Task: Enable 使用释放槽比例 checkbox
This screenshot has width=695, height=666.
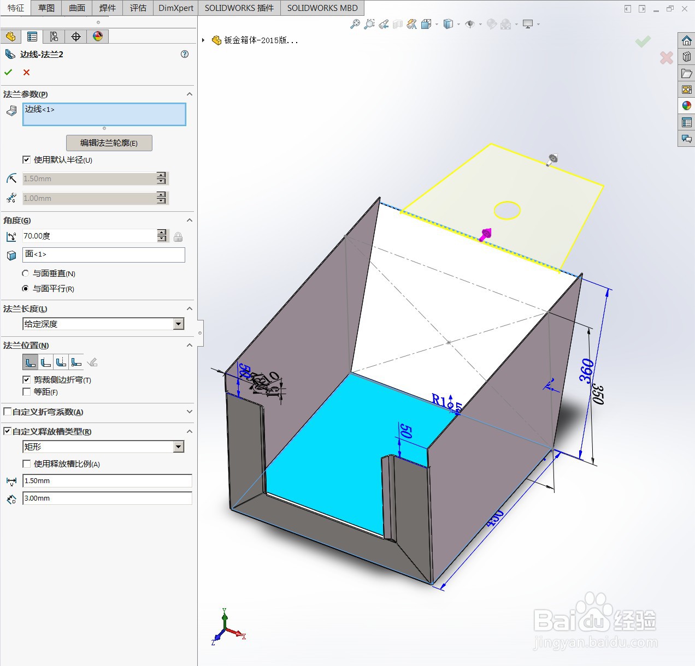Action: (x=26, y=463)
